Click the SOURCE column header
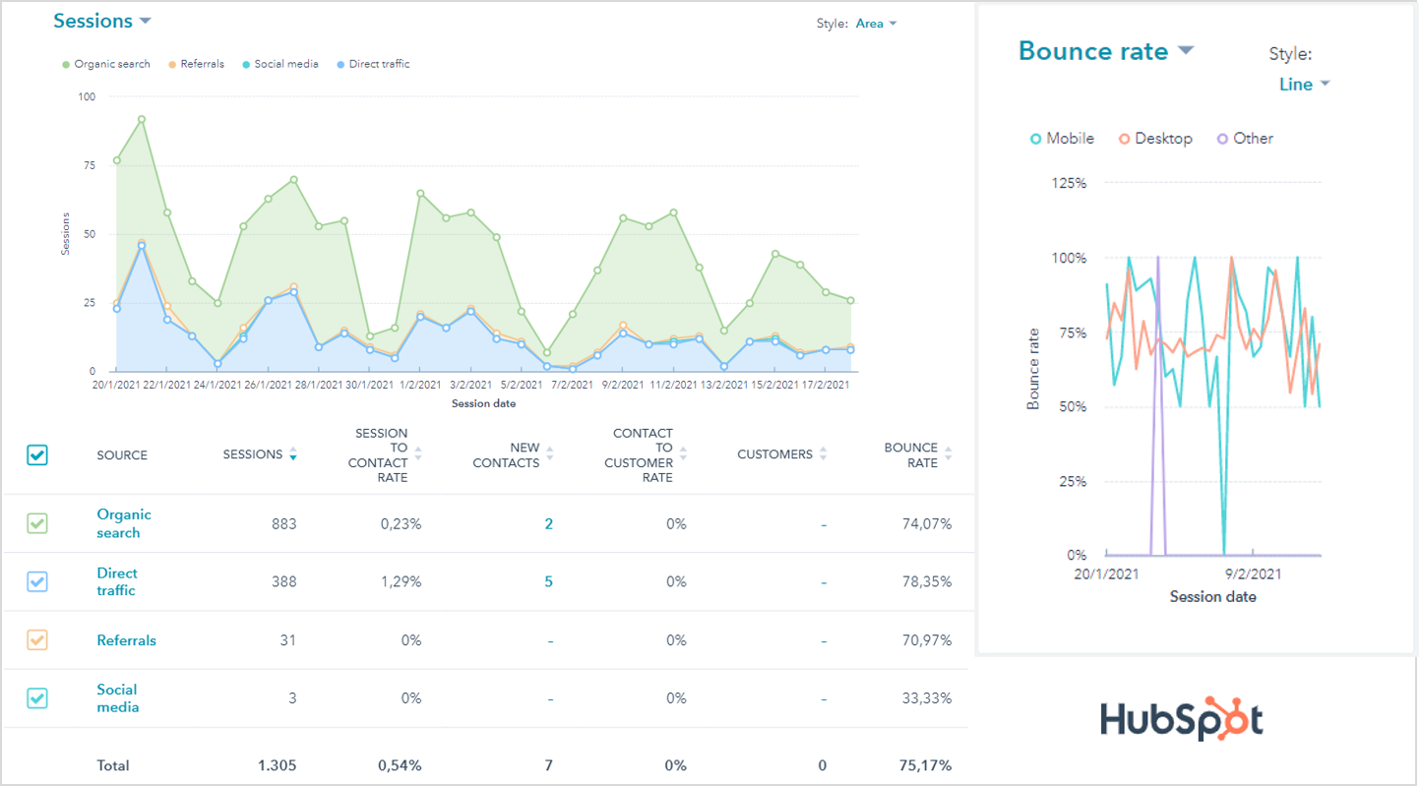Image resolution: width=1419 pixels, height=786 pixels. click(122, 455)
